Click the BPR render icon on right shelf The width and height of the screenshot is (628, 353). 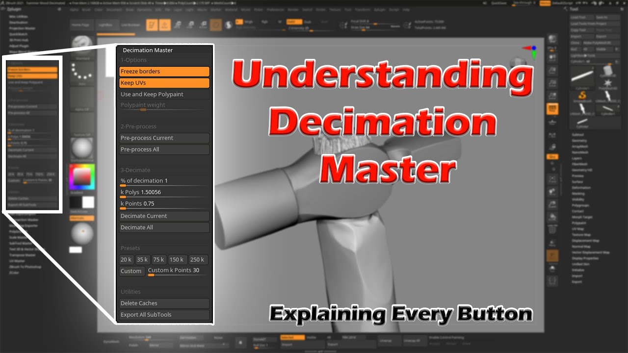[552, 39]
